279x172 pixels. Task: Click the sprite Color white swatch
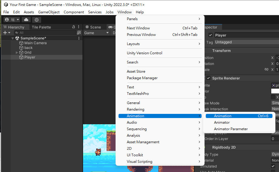[275, 91]
